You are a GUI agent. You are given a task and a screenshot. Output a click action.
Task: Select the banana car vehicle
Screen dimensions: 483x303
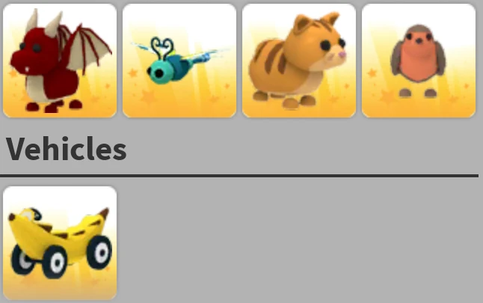coord(60,243)
